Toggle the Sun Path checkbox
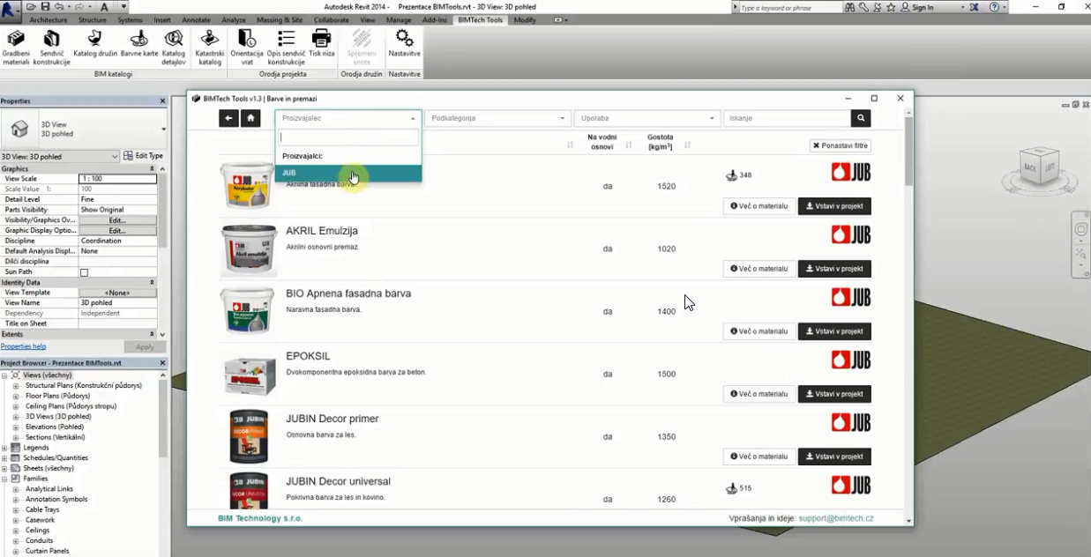 click(x=85, y=272)
